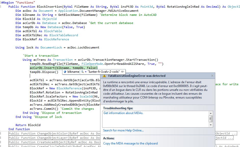Open the Text Visualizer magnifier in the DataTip

(82, 72)
